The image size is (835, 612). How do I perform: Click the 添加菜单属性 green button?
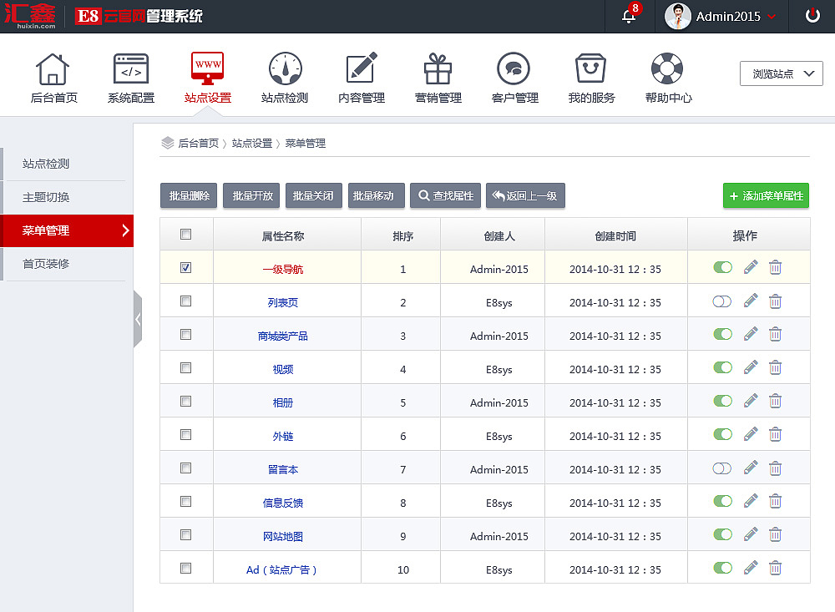coord(766,195)
